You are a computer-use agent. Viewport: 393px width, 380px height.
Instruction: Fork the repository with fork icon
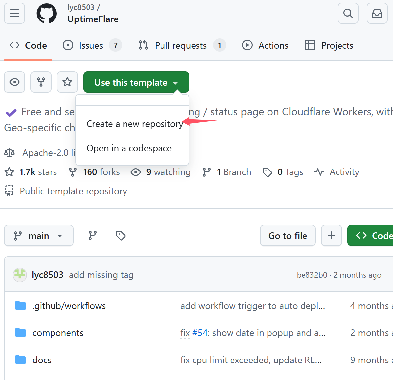tap(41, 82)
